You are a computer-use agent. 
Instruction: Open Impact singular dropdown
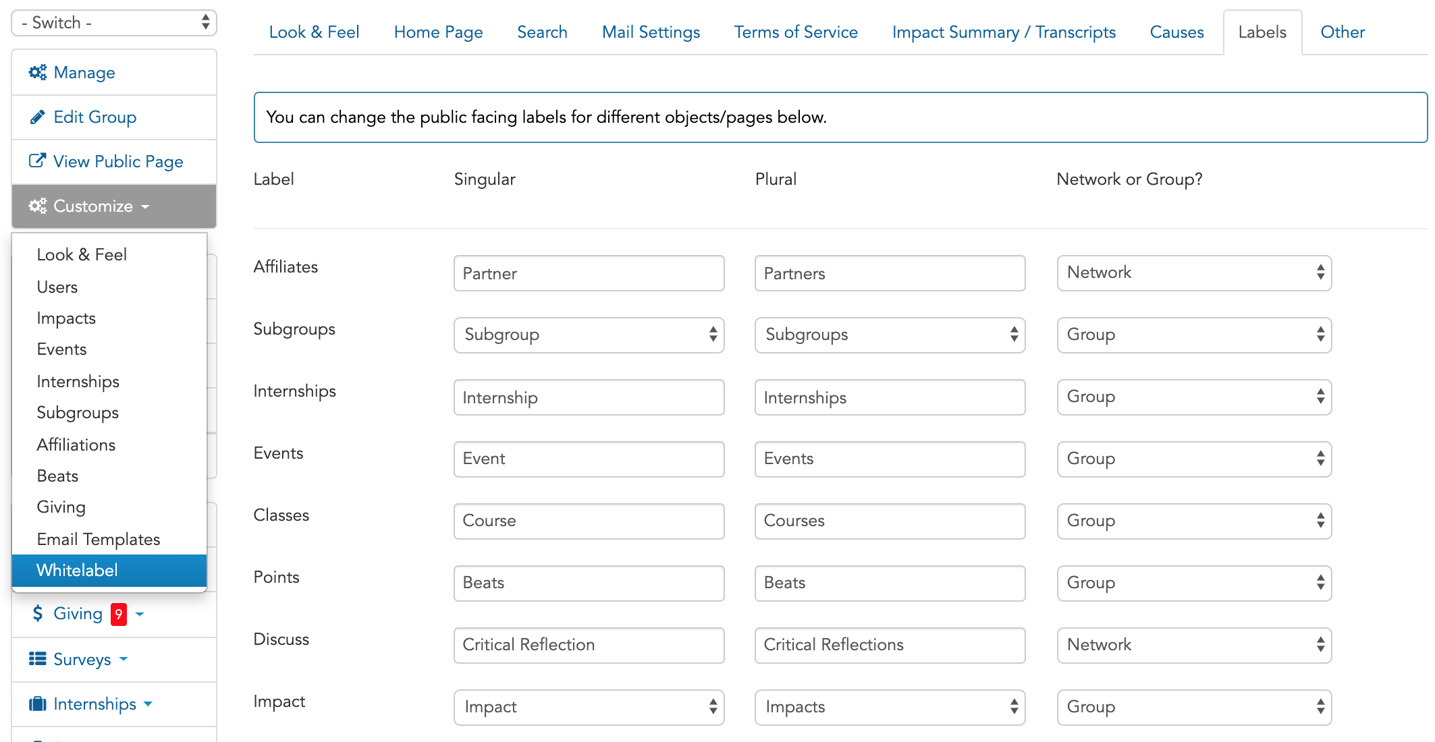pos(589,707)
